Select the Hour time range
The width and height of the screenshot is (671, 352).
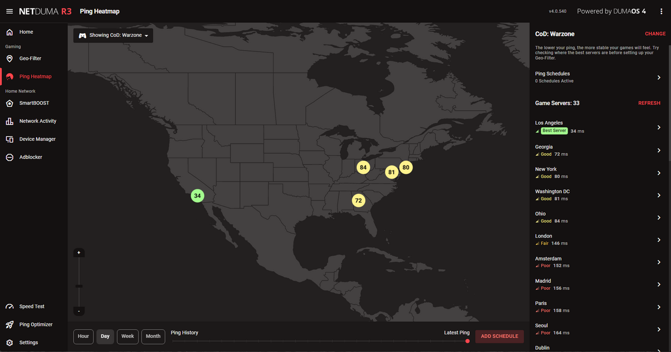click(x=83, y=336)
